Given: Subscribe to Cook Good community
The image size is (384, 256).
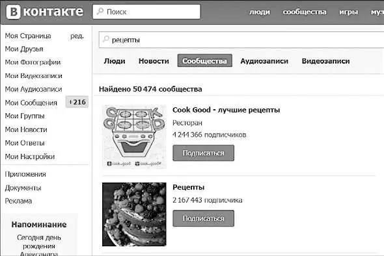Looking at the screenshot, I should (203, 153).
